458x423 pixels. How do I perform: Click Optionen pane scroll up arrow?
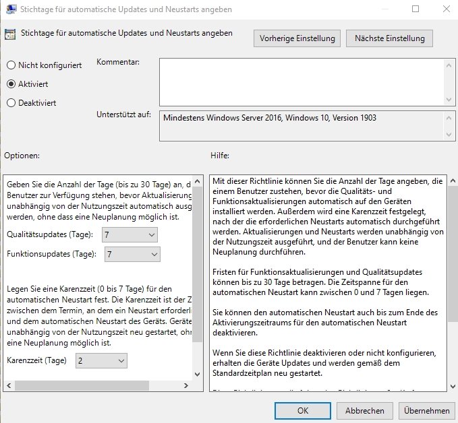(197, 181)
